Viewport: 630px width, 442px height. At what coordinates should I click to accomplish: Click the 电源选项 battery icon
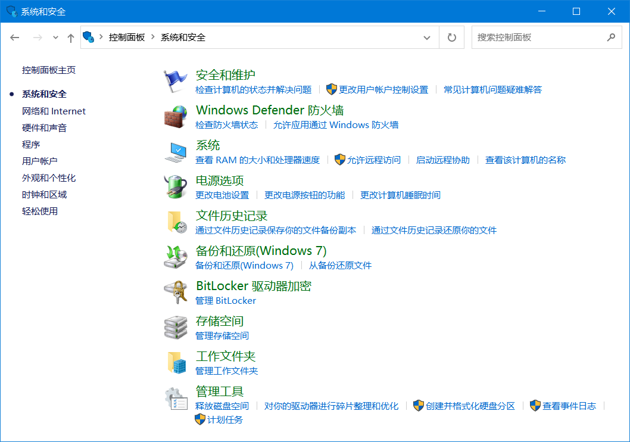pos(176,187)
